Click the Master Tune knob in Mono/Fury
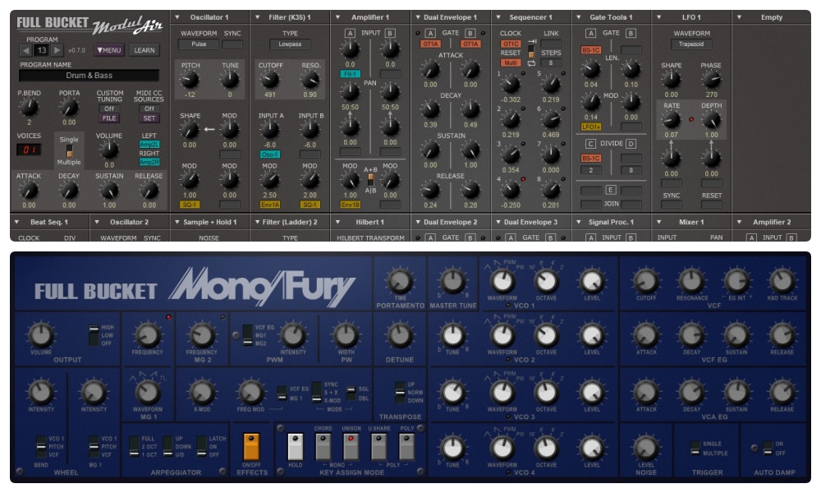This screenshot has height=493, width=821. (453, 280)
